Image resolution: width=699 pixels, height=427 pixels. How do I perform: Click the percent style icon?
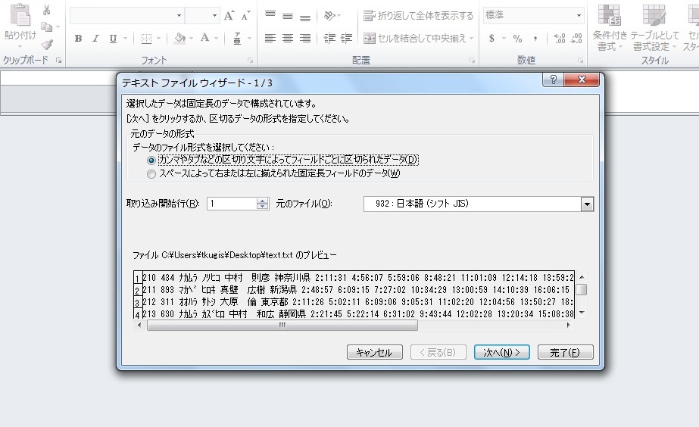[517, 39]
